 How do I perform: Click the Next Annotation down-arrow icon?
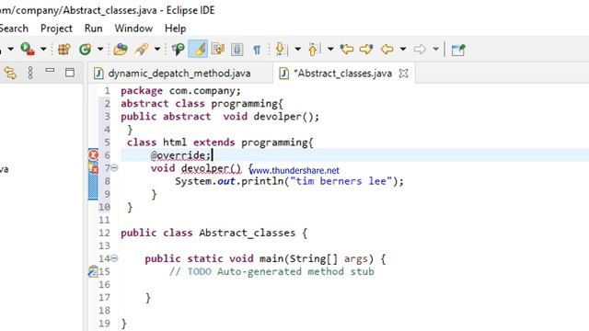coord(280,49)
